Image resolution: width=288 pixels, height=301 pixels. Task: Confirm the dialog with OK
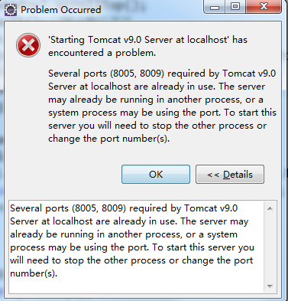click(156, 175)
